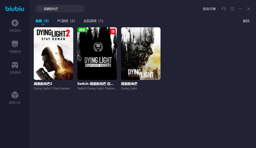This screenshot has width=256, height=148.
Task: Click the customer support headset icon
Action: coord(224,9)
